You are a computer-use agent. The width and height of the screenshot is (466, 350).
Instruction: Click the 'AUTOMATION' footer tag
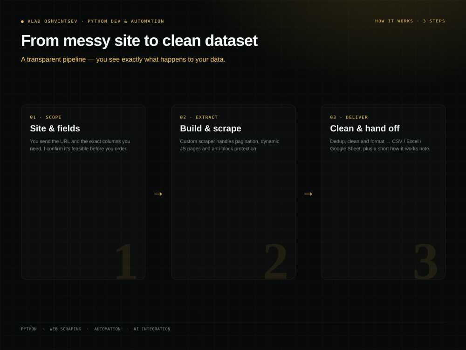[107, 329]
